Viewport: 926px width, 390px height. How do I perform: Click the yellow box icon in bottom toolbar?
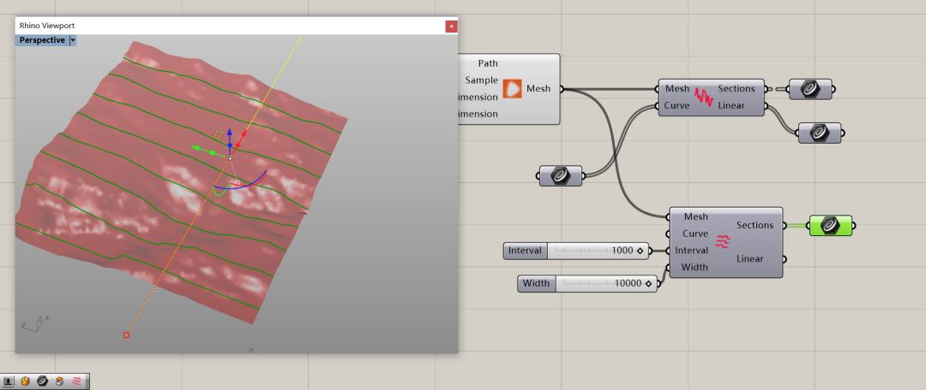click(x=26, y=381)
